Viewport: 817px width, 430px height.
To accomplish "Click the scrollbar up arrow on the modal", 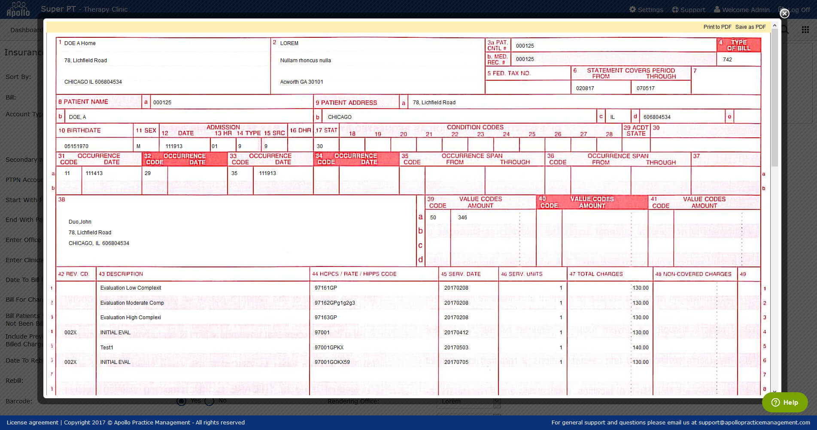I will point(775,24).
